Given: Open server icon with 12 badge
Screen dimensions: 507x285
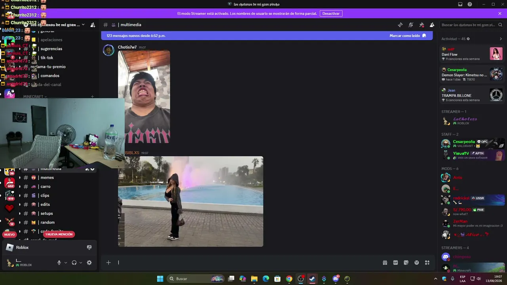Looking at the screenshot, I should [x=10, y=221].
